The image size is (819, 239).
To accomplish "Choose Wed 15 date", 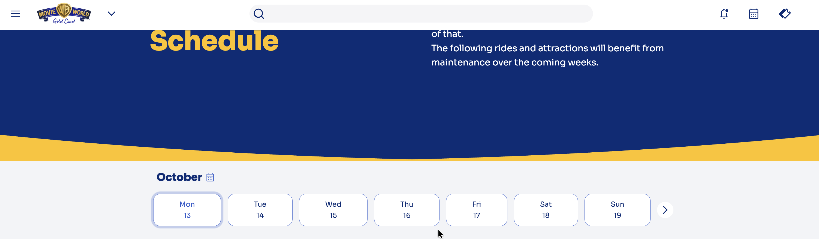I will pos(333,210).
